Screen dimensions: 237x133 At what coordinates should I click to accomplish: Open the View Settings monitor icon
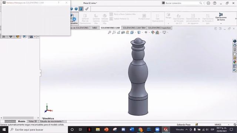[164, 32]
